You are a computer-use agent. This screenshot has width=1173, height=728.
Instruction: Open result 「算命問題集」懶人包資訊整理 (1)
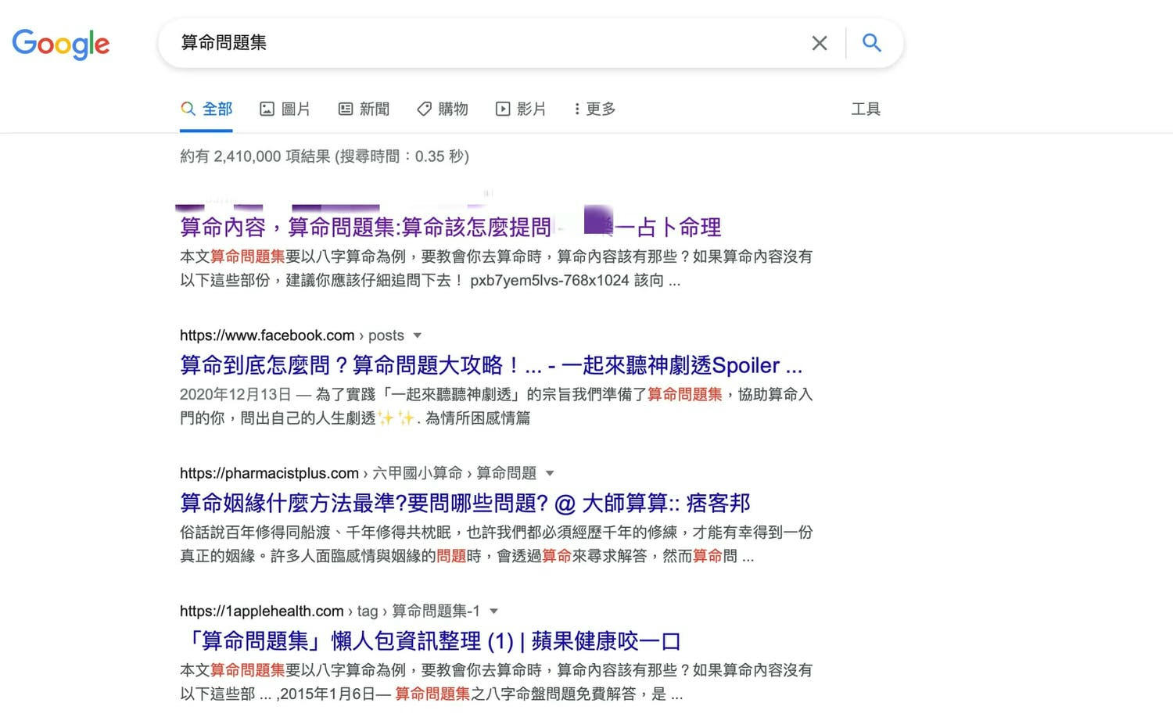430,641
